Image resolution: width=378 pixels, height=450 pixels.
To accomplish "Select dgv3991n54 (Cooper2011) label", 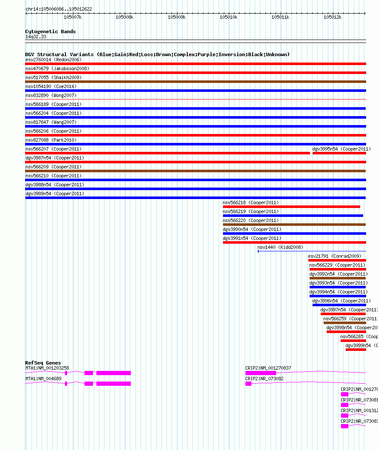I will (x=252, y=238).
